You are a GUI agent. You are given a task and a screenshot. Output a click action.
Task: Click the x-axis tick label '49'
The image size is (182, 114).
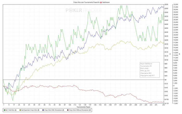click(x=34, y=105)
